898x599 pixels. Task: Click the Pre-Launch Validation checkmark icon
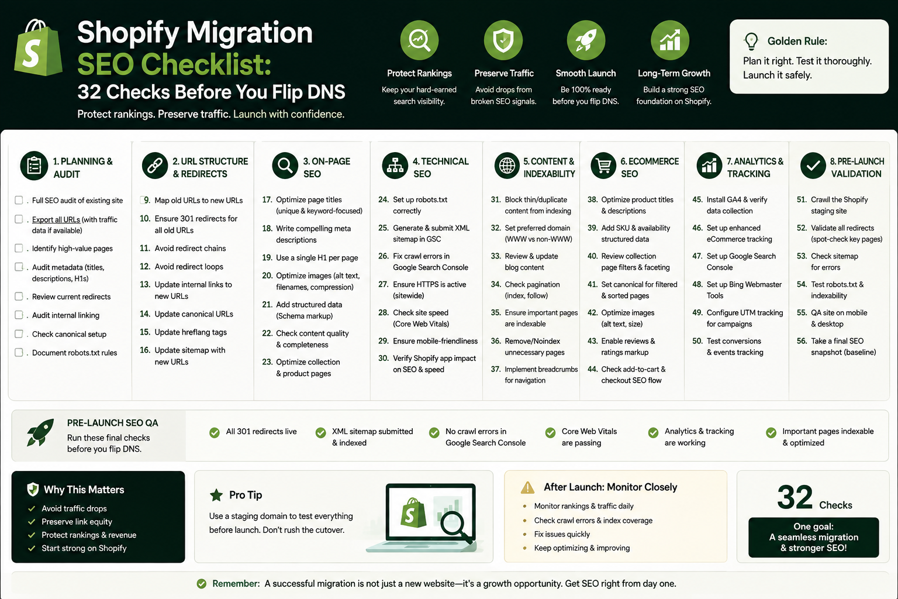[813, 166]
